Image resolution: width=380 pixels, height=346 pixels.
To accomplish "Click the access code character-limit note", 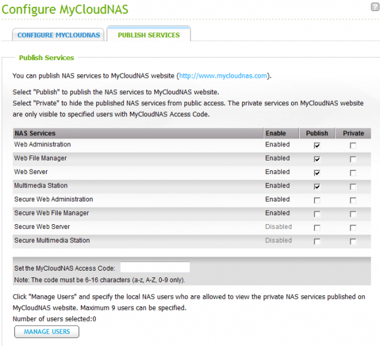I will [x=99, y=280].
